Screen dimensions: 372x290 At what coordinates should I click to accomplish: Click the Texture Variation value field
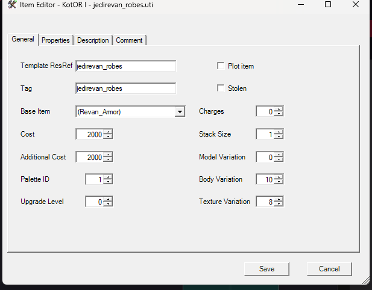pyautogui.click(x=265, y=202)
